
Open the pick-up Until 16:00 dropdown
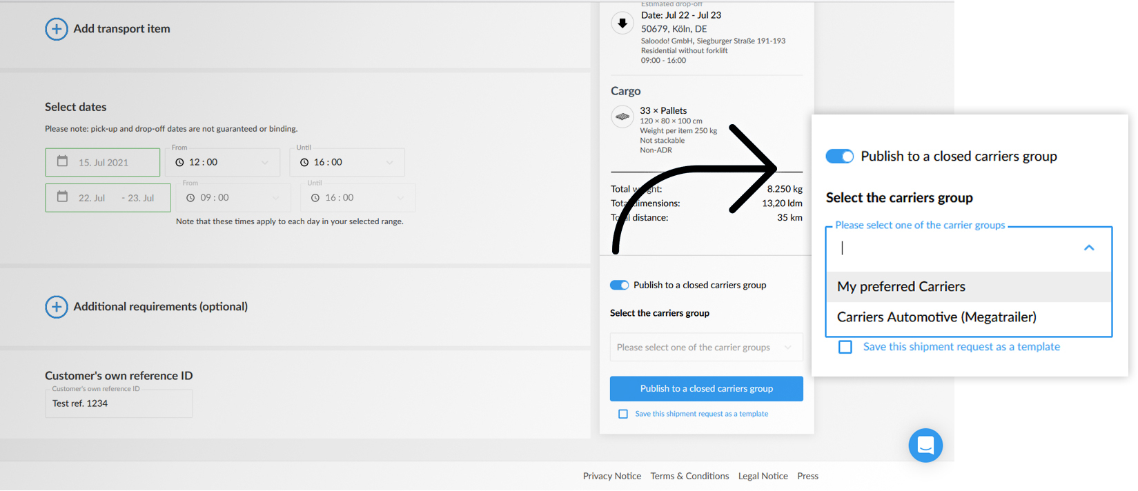pyautogui.click(x=389, y=163)
